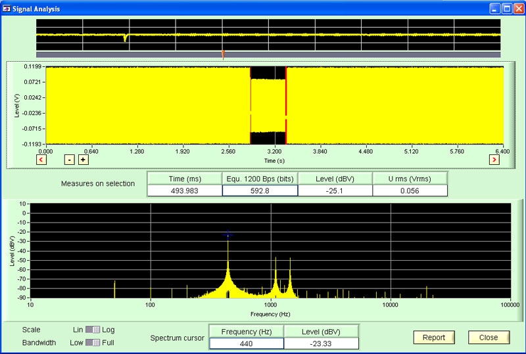Minimize the Signal Analysis window

[495, 9]
